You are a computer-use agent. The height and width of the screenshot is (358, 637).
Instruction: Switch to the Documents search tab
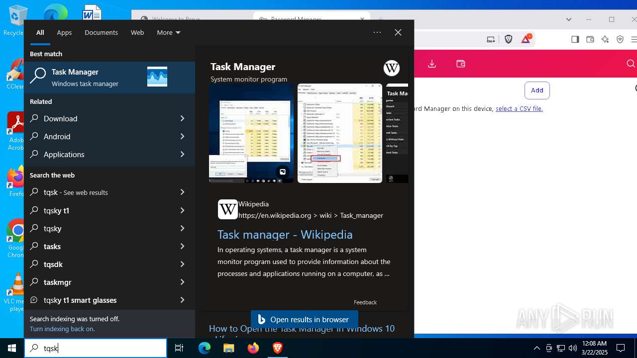point(101,32)
